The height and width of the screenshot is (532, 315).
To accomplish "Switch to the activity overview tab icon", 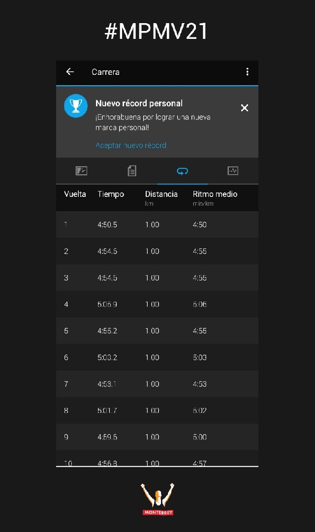I will pyautogui.click(x=81, y=171).
